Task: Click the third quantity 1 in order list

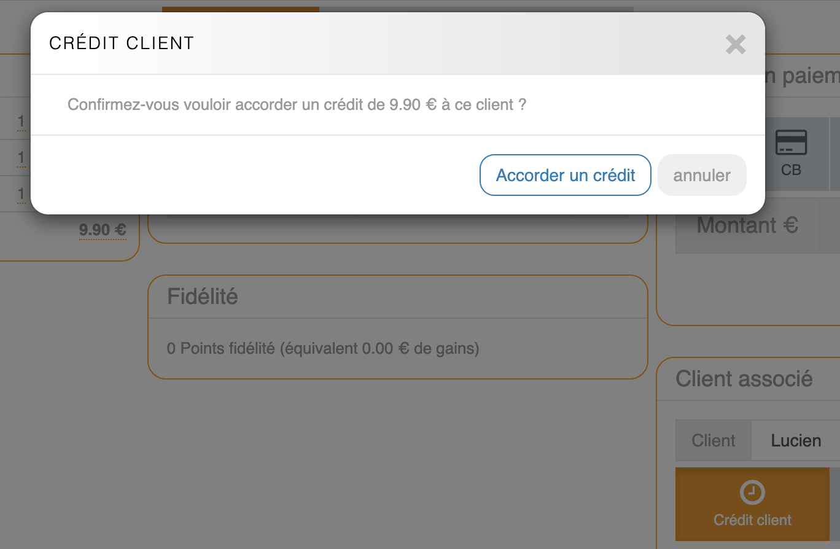Action: 21,194
